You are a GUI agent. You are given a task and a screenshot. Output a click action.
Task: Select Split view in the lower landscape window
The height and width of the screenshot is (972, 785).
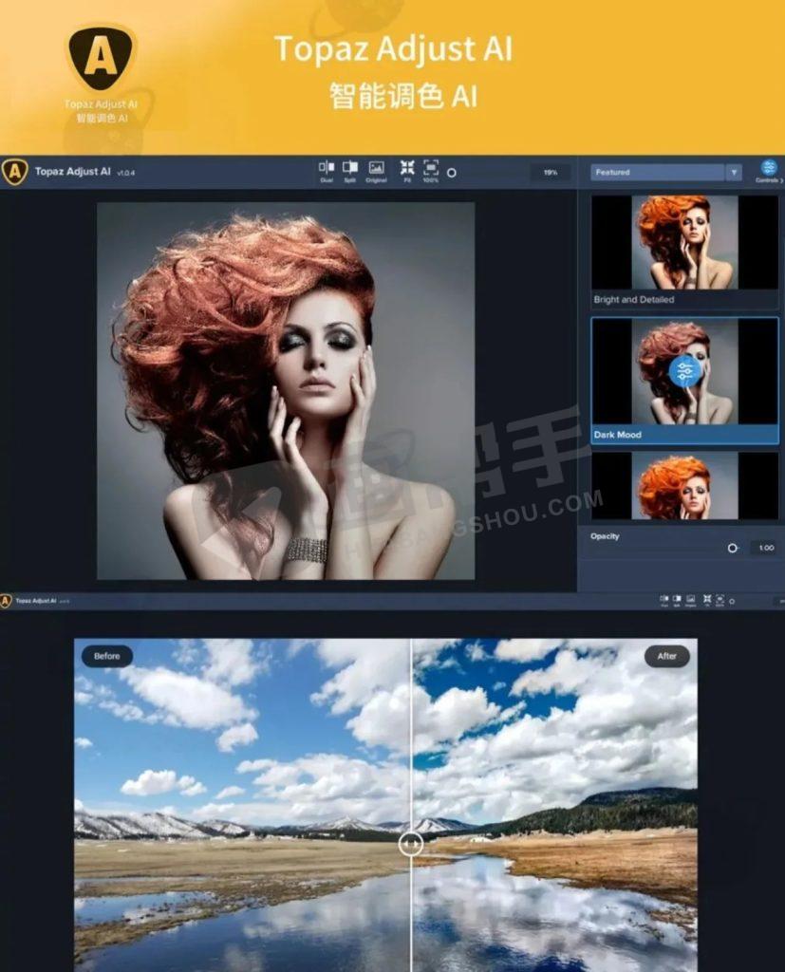(x=677, y=600)
